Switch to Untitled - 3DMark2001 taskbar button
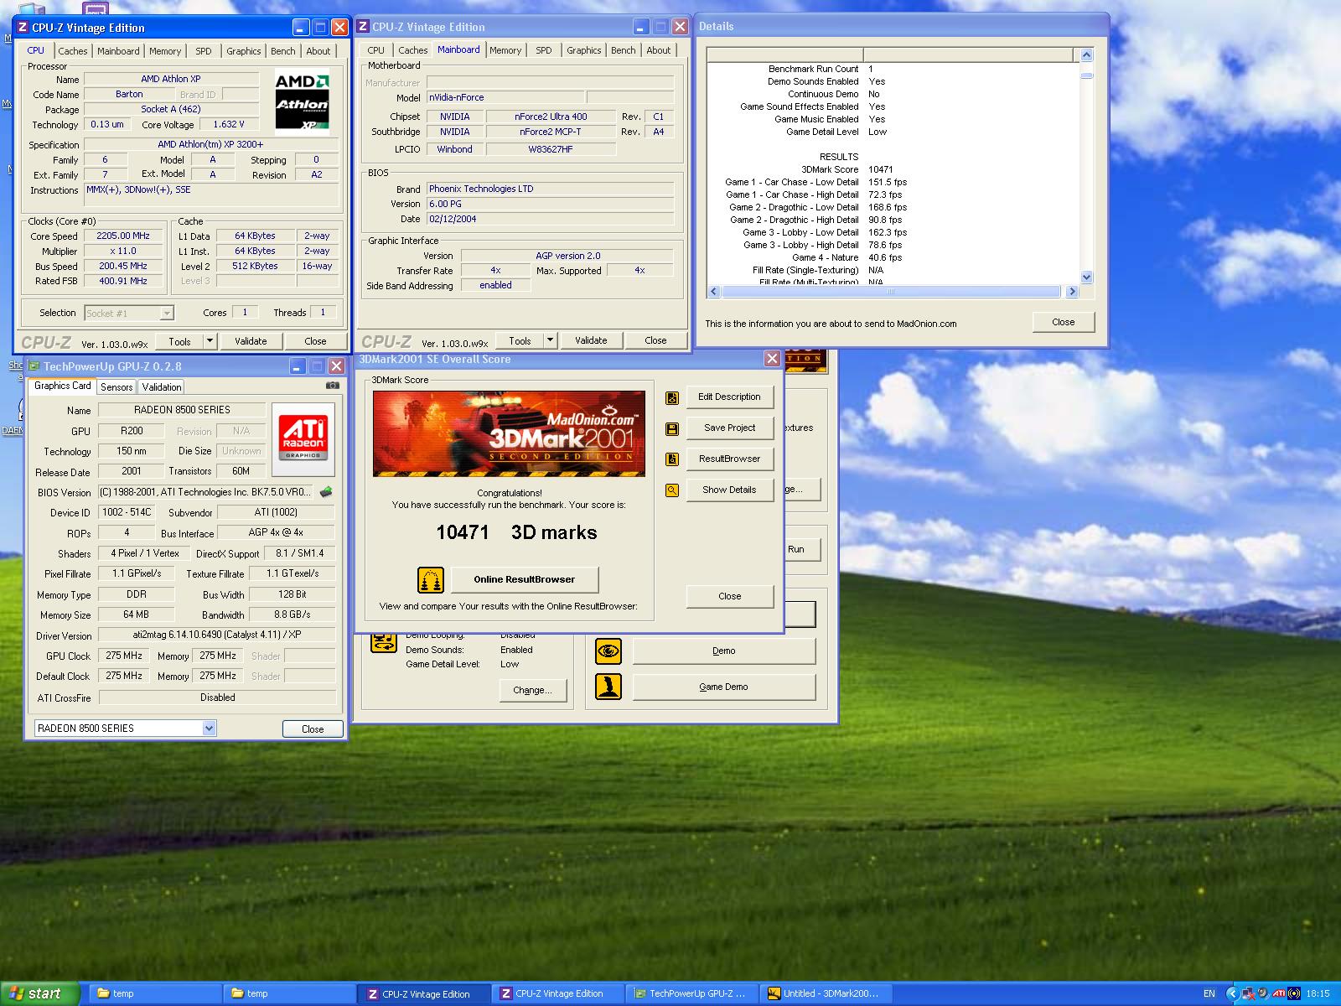This screenshot has width=1341, height=1006. (x=826, y=993)
